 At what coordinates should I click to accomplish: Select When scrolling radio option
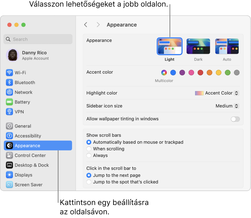click(89, 149)
